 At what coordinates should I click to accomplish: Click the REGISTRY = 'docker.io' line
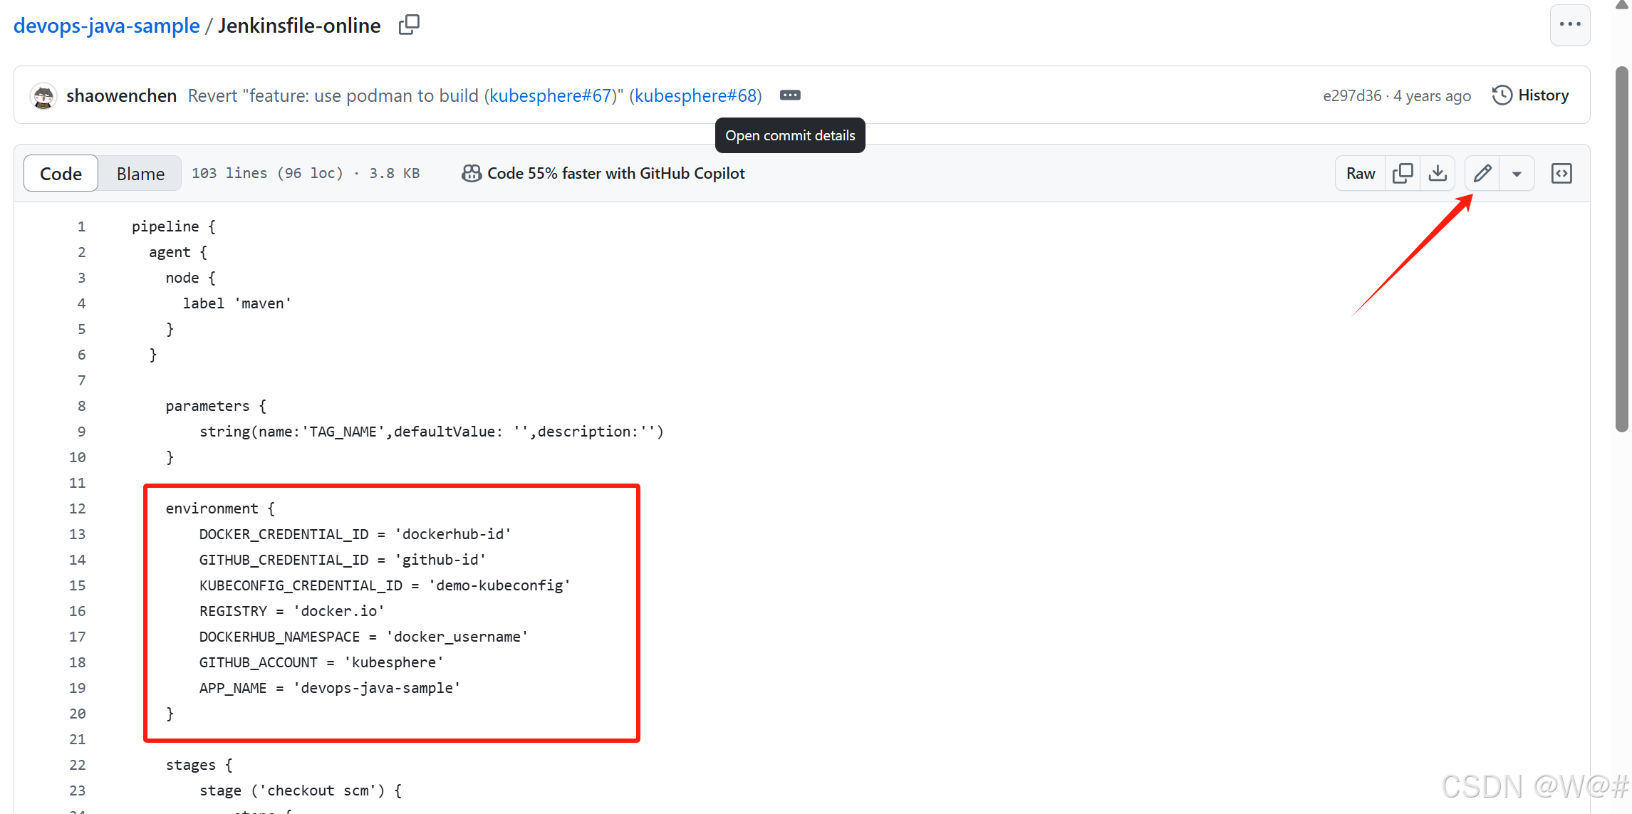click(x=291, y=611)
